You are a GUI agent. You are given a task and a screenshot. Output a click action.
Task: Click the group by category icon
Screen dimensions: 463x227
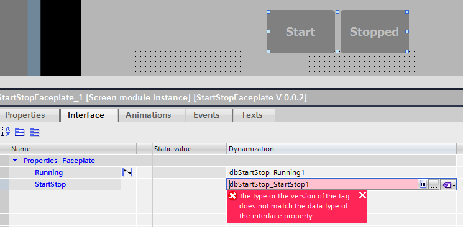(19, 132)
